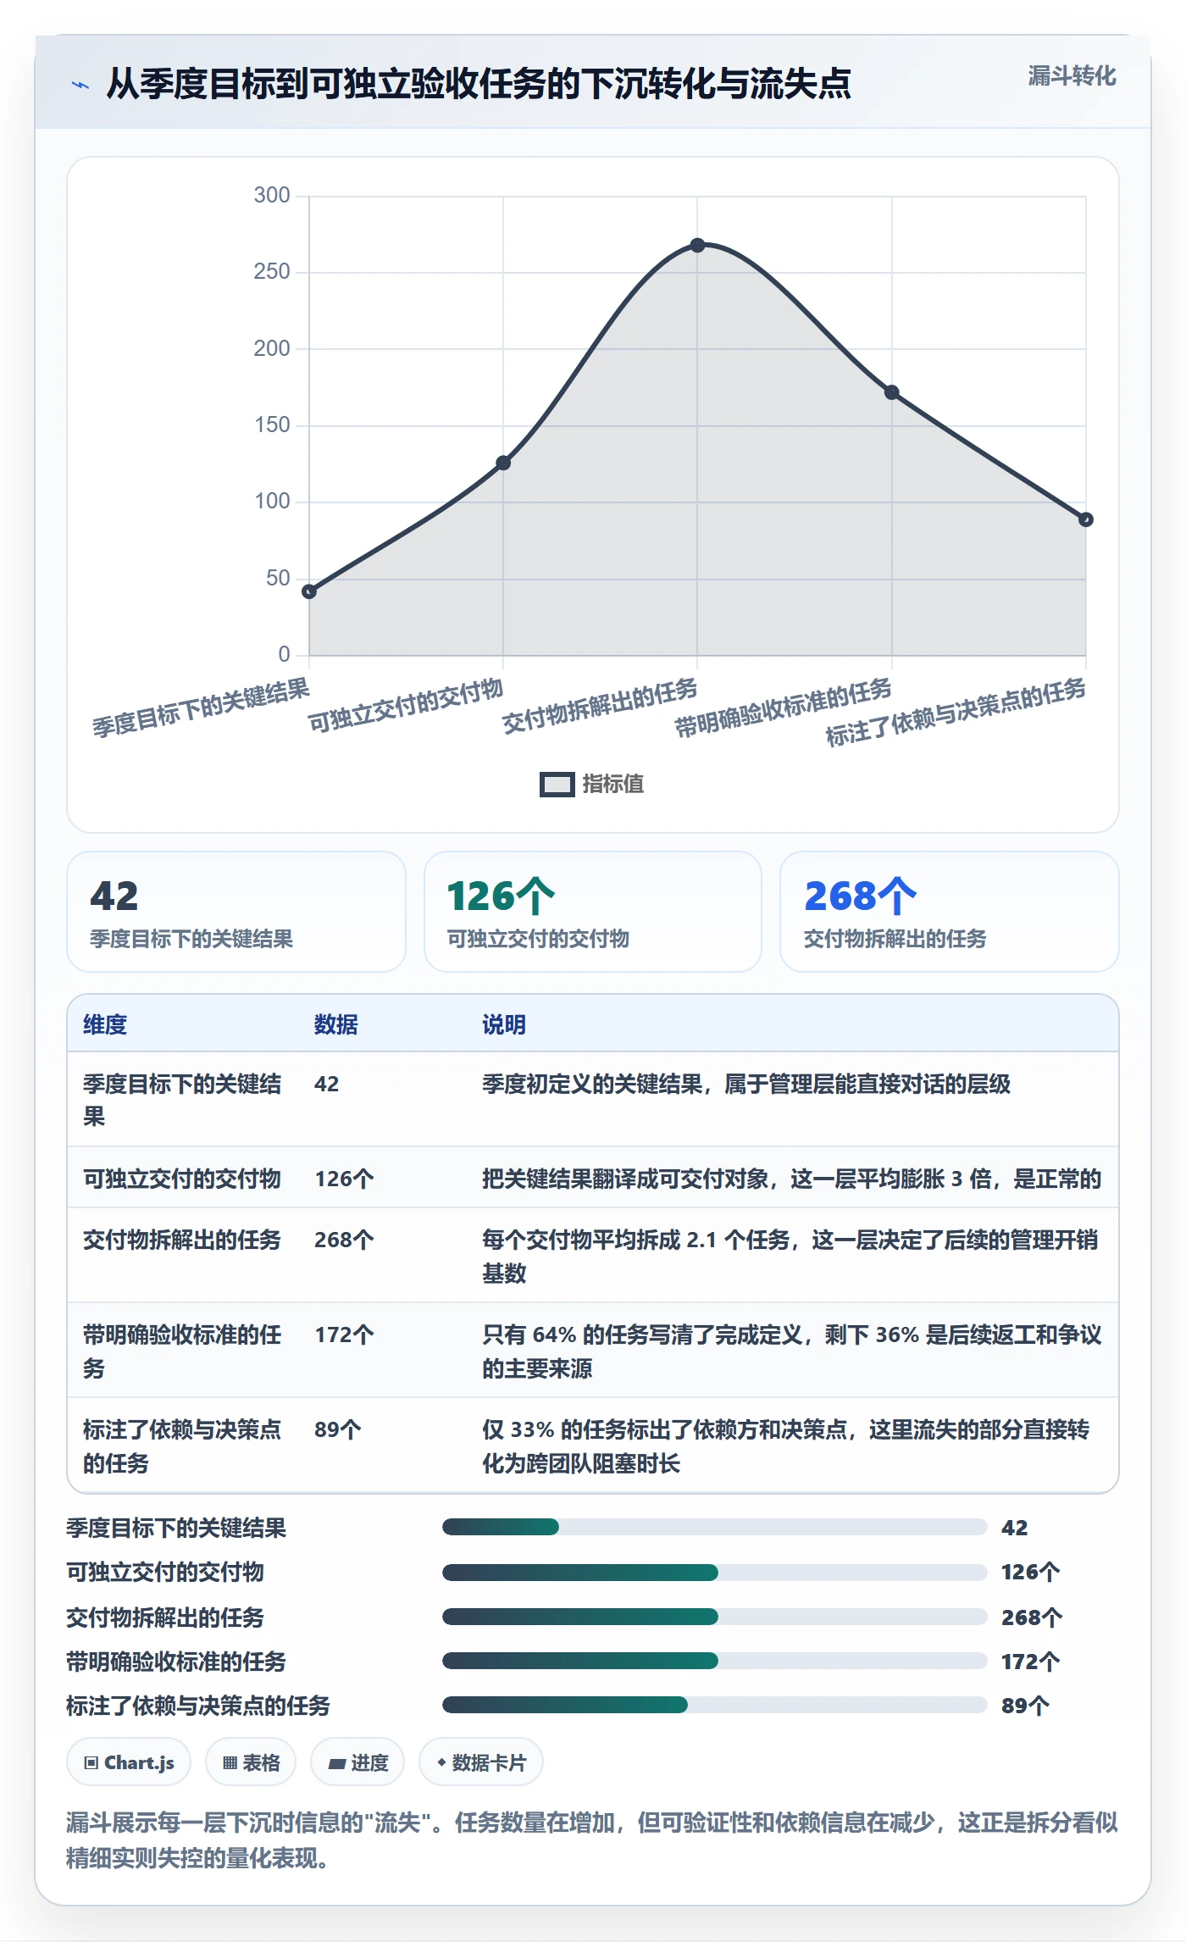1186x1942 pixels.
Task: Click the lightning icon beside the title
Action: pos(80,85)
